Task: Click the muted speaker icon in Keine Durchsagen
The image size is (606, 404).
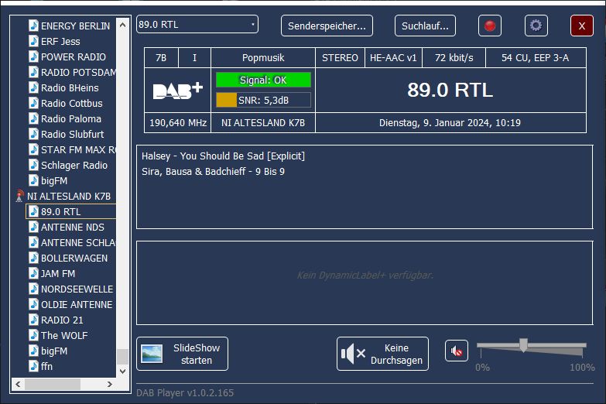Action: 353,354
